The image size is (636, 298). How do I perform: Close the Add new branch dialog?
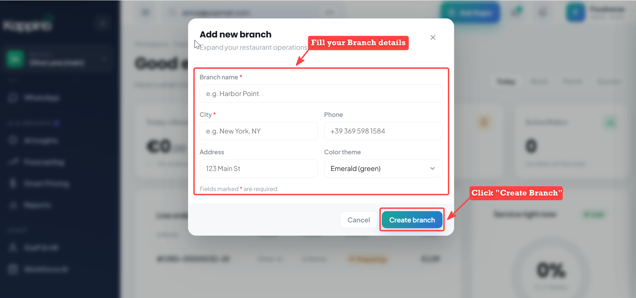click(433, 37)
